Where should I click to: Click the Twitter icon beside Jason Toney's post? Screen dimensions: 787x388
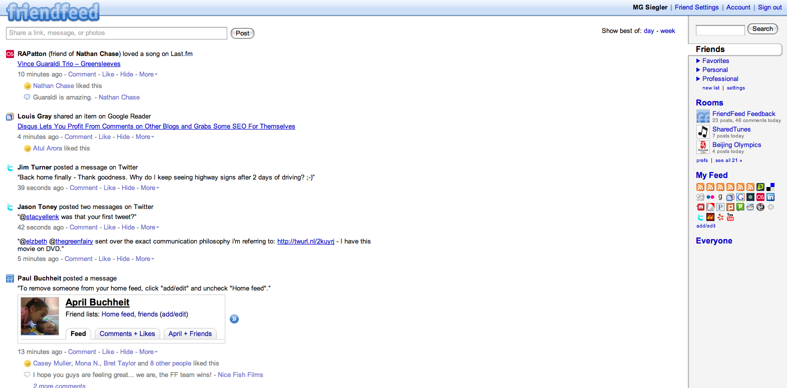[10, 207]
